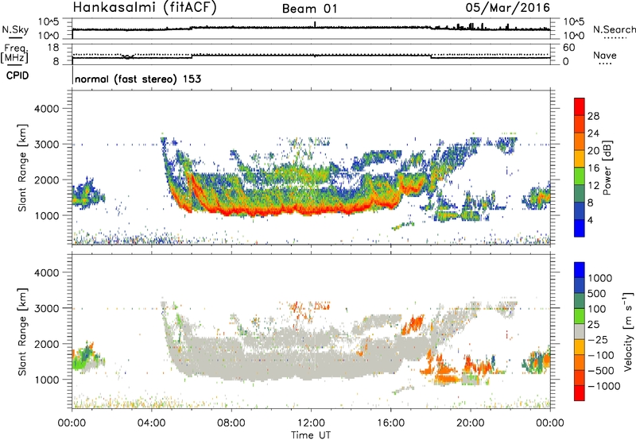Click the red bottom of velocity colorbar
This screenshot has width=636, height=440.
580,393
